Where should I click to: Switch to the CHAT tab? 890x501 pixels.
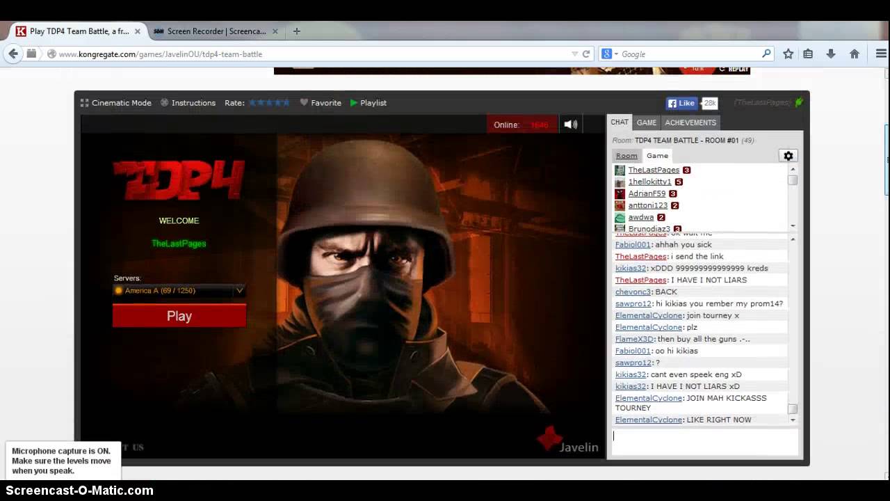click(620, 122)
